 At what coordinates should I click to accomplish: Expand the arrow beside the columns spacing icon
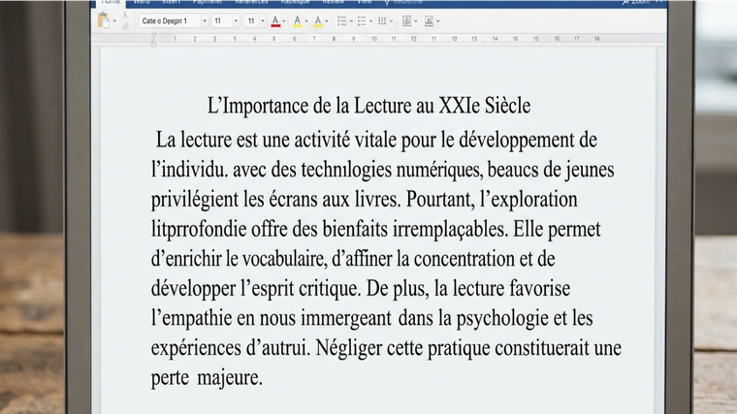[391, 21]
